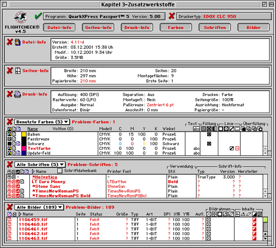Screen dimensions: 276x248
Task: Select the Schwarz color row
Action: click(x=135, y=143)
